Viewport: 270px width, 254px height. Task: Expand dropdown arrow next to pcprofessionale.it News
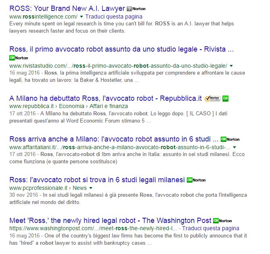91,188
